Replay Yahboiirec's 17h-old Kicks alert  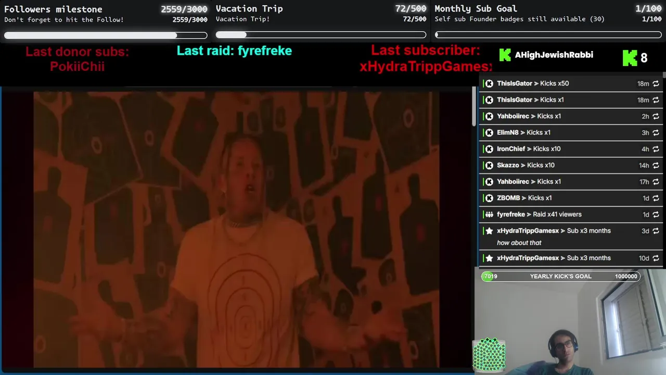[656, 182]
